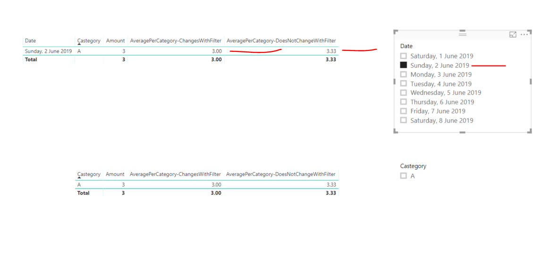This screenshot has width=541, height=273.
Task: Tick Saturday, 8 June 2019 checkbox
Action: pyautogui.click(x=403, y=120)
